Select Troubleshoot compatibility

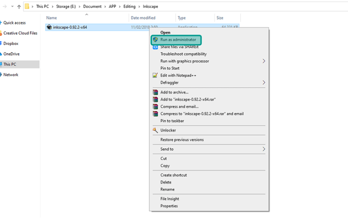pos(184,54)
